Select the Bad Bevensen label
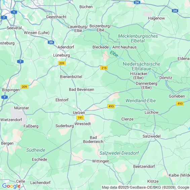This screenshot has height=190, width=190. click(82, 89)
